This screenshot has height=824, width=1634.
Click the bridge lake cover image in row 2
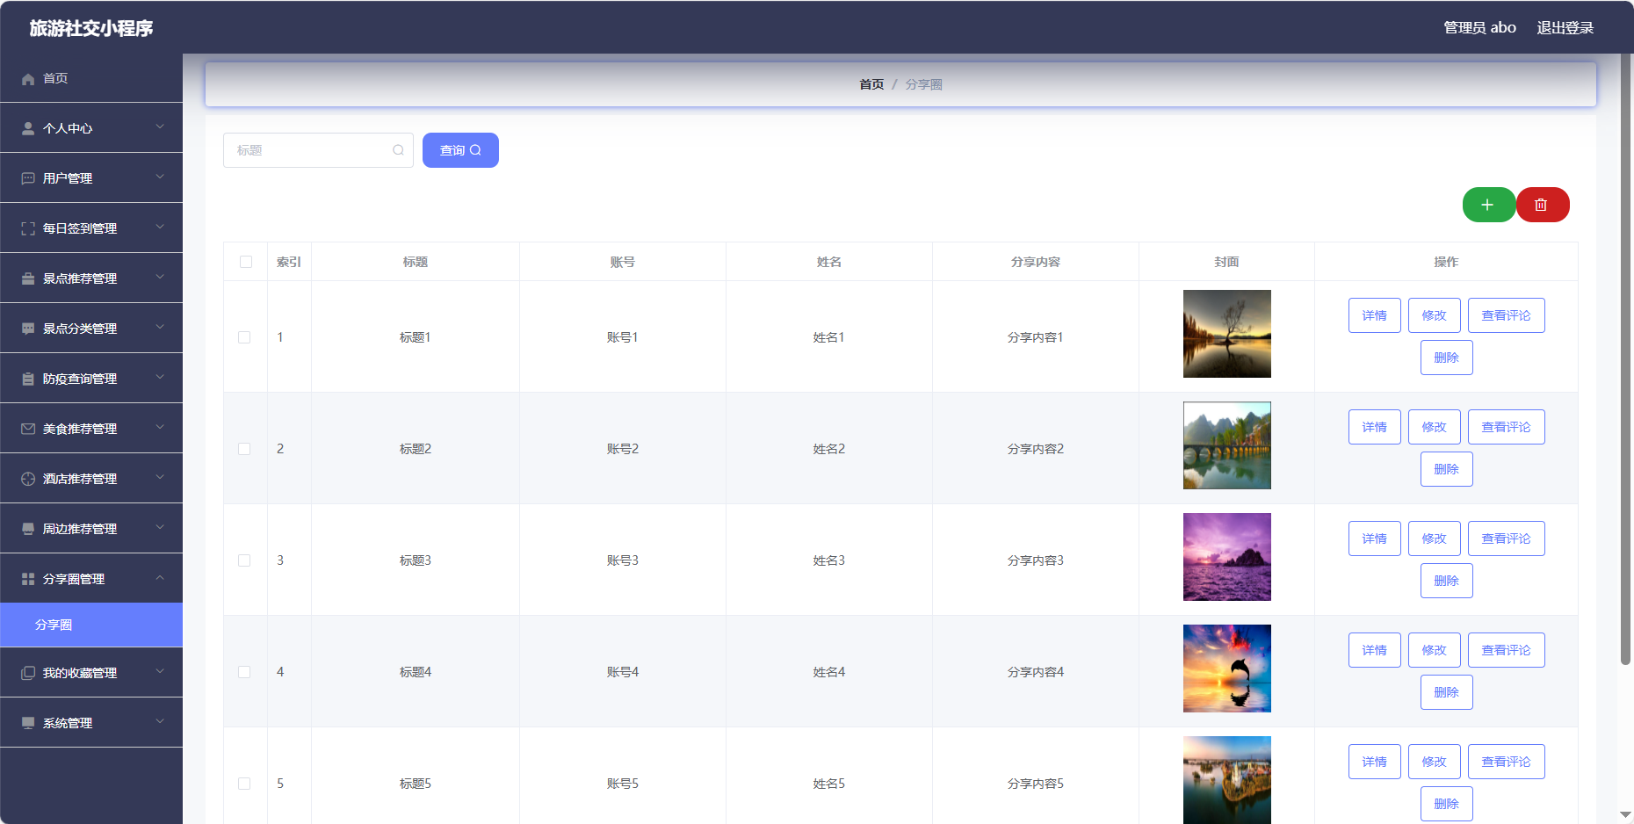tap(1227, 445)
